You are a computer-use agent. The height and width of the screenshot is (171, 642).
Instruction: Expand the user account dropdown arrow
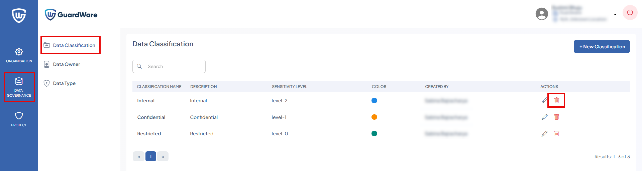pos(615,15)
